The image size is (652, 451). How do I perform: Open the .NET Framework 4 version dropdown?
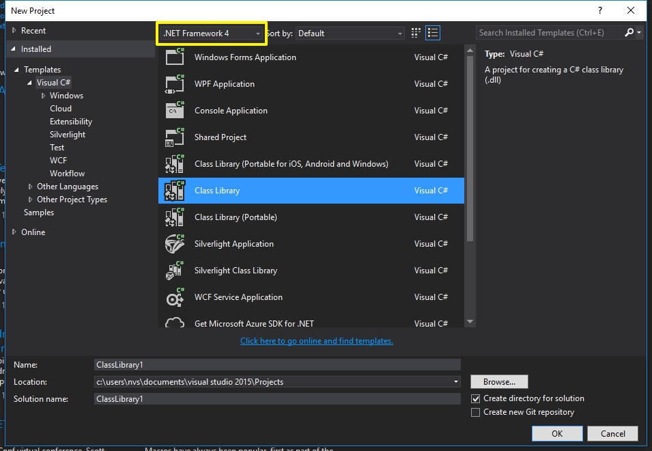point(211,33)
